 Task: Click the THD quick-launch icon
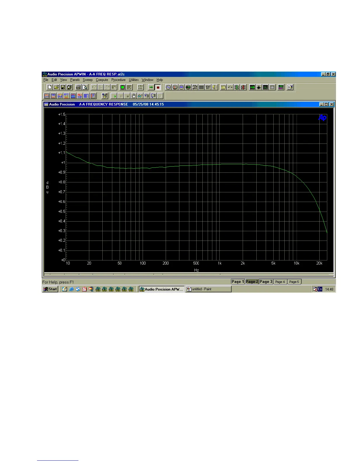[x=53, y=96]
